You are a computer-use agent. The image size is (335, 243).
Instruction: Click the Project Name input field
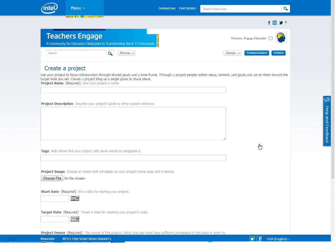133,90
